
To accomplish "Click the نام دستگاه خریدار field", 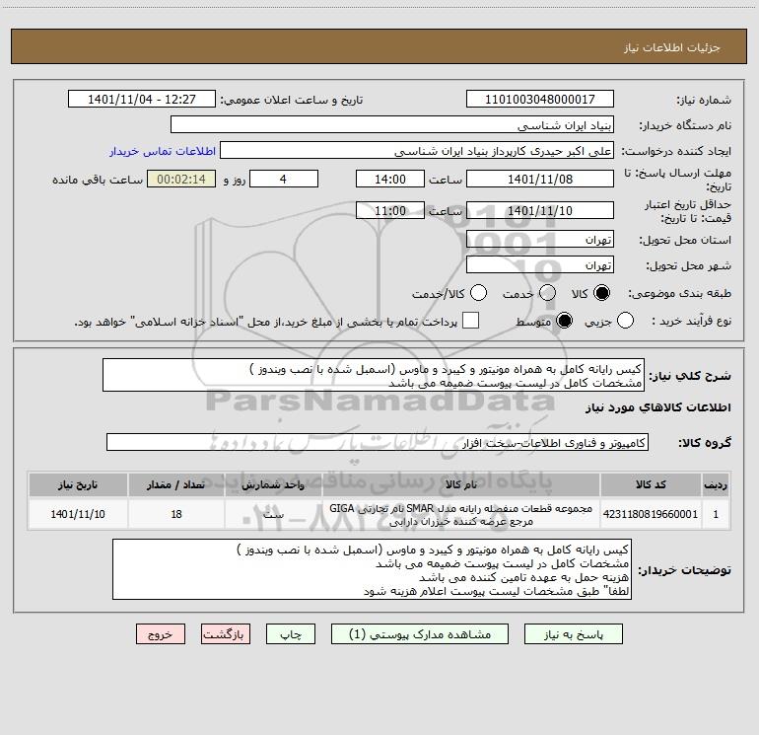I will tap(392, 124).
